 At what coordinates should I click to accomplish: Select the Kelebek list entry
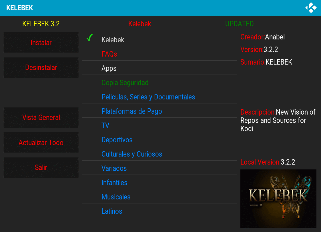pos(113,40)
